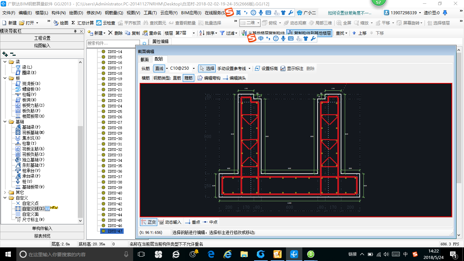Click 单构件输入 button
Viewport: 464px width, 261px height.
click(x=42, y=228)
